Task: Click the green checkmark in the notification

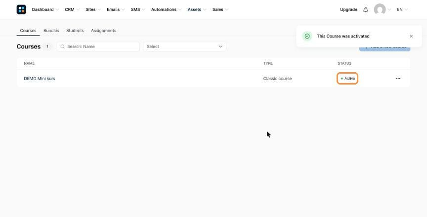Action: pos(307,36)
